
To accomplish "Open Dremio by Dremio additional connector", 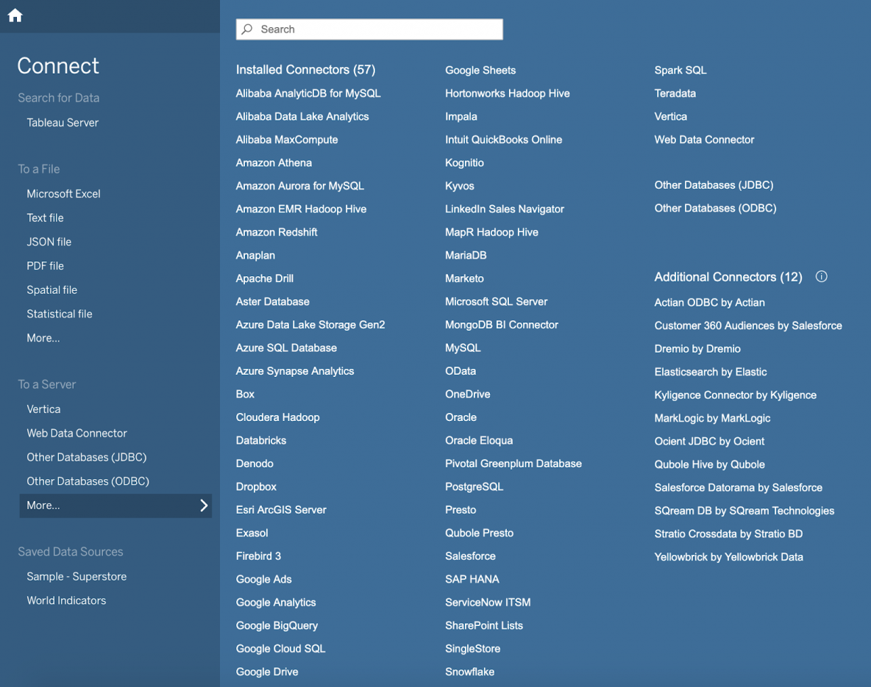I will tap(697, 349).
